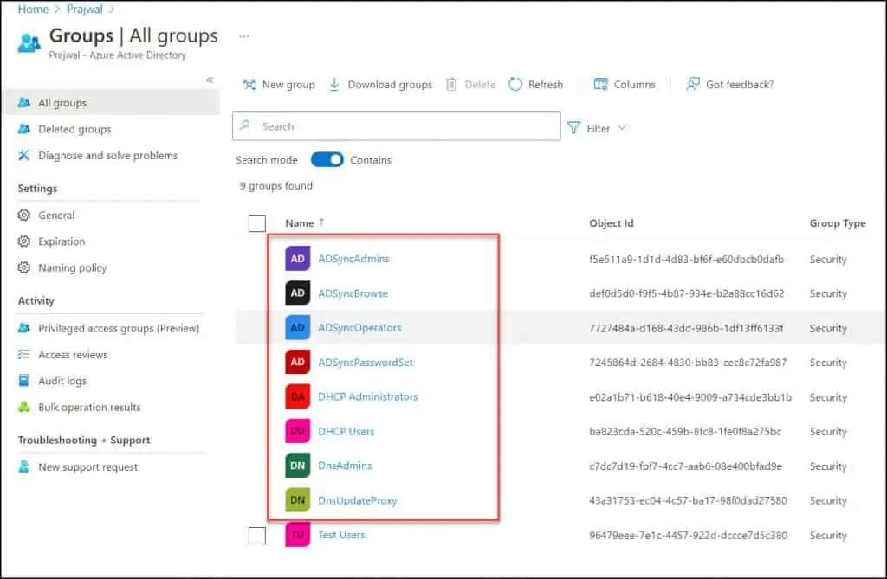This screenshot has width=887, height=579.
Task: Click the Groups header icon
Action: click(29, 43)
